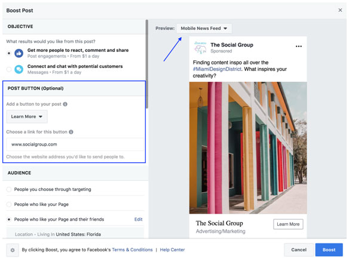Open the three-dot menu on ad preview

coord(299,46)
